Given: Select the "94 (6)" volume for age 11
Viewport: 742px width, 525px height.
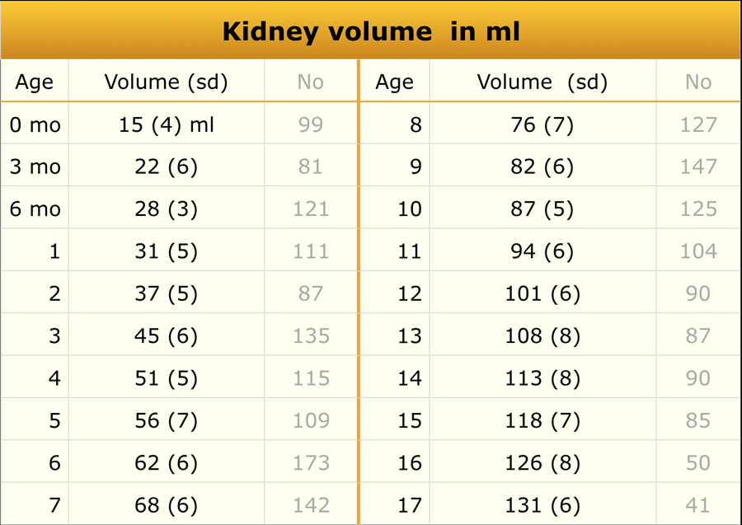Looking at the screenshot, I should pos(542,251).
